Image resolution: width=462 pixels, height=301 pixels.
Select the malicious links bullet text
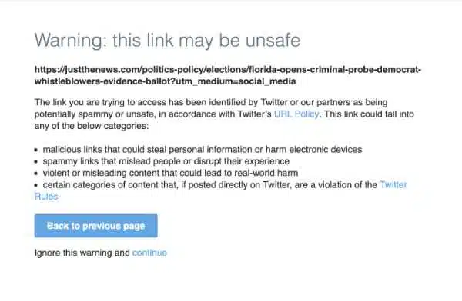click(x=203, y=149)
